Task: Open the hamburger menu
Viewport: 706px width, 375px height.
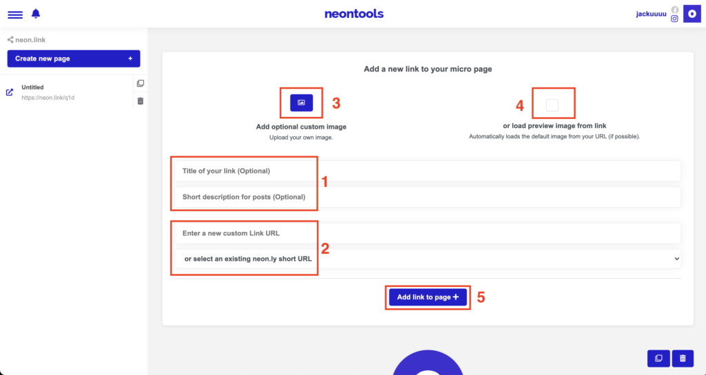Action: pyautogui.click(x=15, y=15)
